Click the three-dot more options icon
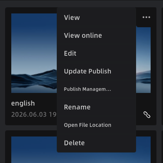Viewport: 163px width, 163px height. [x=146, y=17]
